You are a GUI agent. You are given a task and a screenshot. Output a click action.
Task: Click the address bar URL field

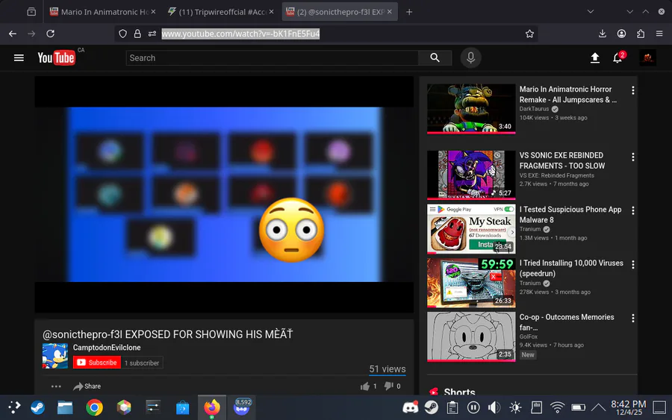[x=326, y=34]
